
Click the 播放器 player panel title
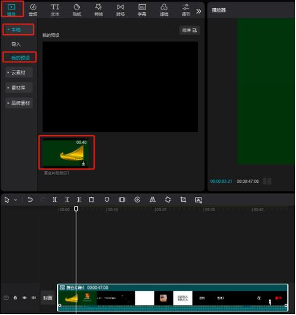pyautogui.click(x=219, y=10)
